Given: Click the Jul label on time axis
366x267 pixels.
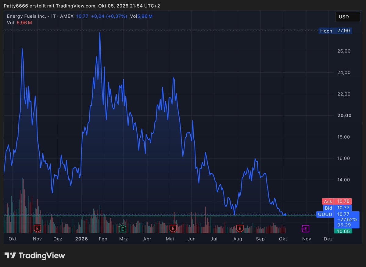Looking at the screenshot, I should (214, 239).
